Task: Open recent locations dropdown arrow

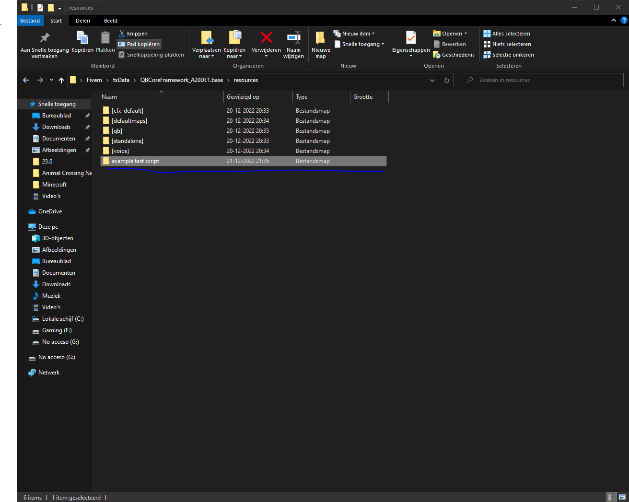Action: [51, 80]
